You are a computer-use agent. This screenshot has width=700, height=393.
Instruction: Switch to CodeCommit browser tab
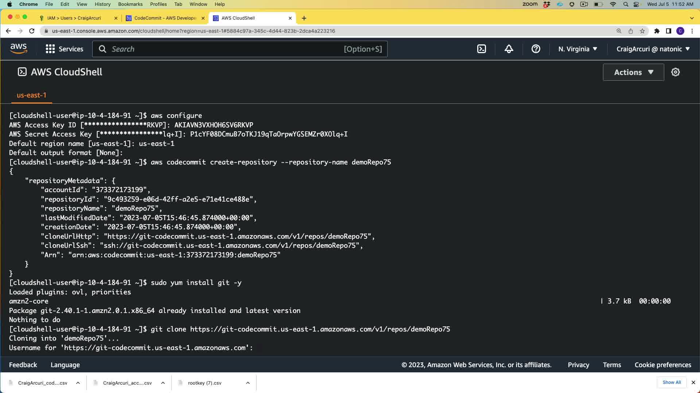[165, 18]
